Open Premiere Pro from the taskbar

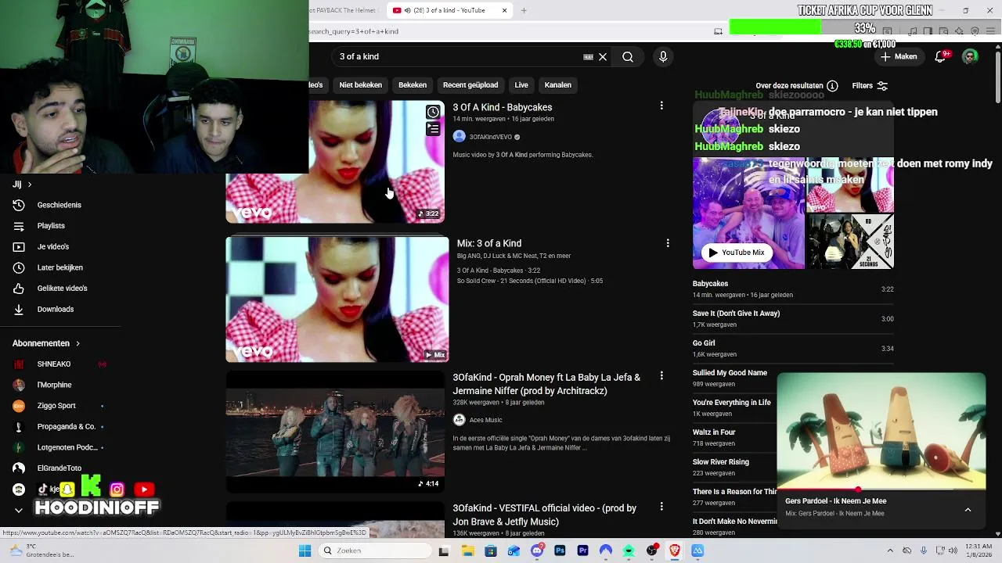coord(582,550)
